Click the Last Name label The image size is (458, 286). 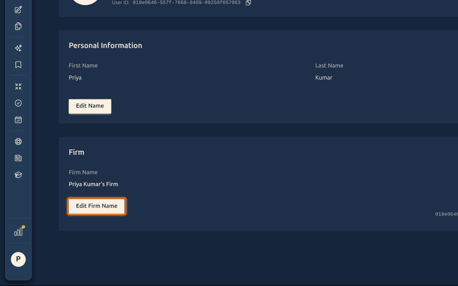(x=329, y=65)
